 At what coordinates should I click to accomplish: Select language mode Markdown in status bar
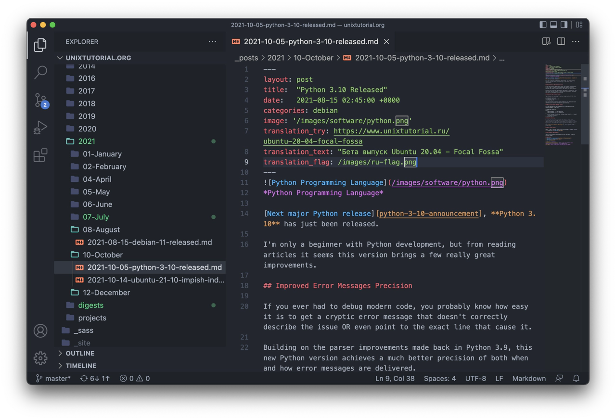point(529,379)
